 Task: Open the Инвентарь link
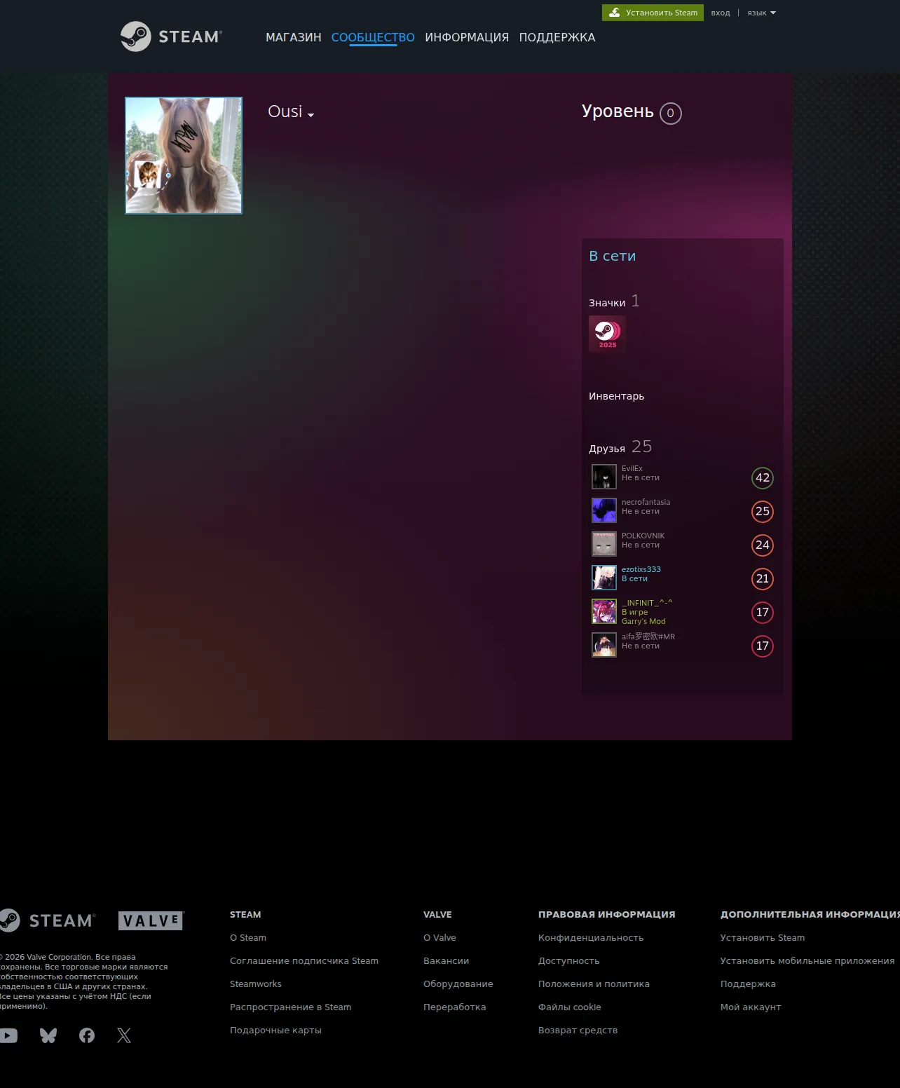[616, 396]
